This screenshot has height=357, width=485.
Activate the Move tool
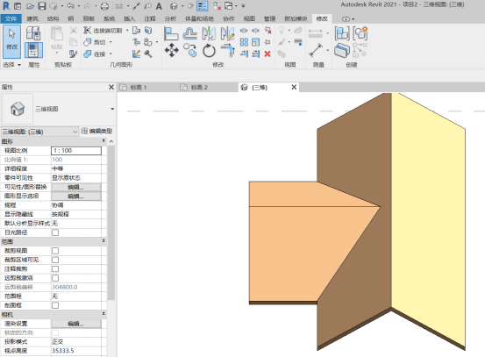click(171, 50)
